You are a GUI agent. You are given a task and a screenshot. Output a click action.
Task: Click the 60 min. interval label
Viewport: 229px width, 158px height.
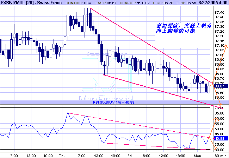221,156
